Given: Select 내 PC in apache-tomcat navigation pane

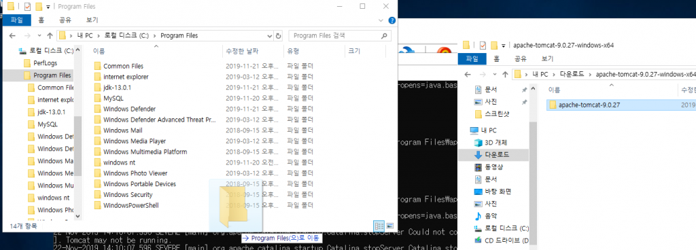Looking at the screenshot, I should click(x=483, y=130).
